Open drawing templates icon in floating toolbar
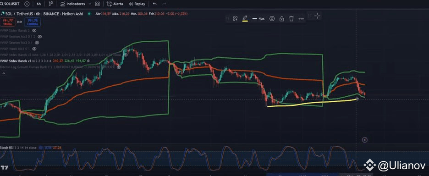The image size is (429, 176). [235, 19]
